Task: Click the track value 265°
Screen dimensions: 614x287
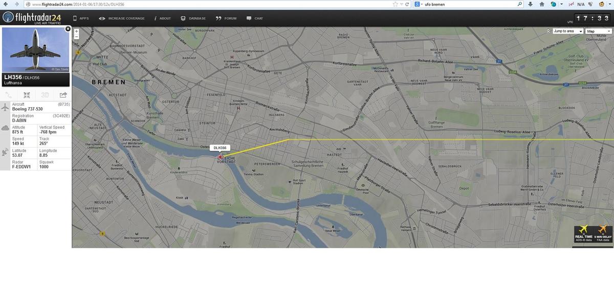Action: (x=44, y=144)
